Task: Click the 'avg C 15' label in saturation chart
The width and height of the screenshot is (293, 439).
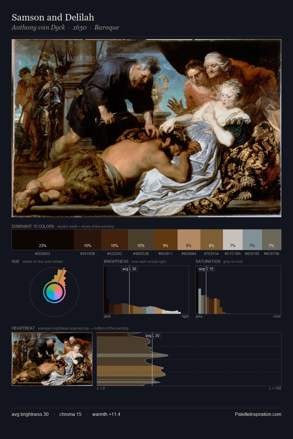Action: pyautogui.click(x=206, y=269)
